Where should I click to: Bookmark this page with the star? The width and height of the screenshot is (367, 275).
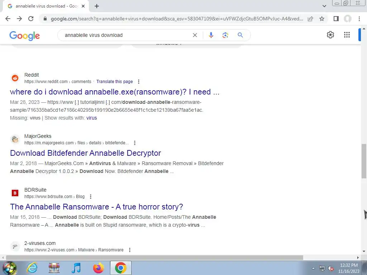tap(322, 19)
